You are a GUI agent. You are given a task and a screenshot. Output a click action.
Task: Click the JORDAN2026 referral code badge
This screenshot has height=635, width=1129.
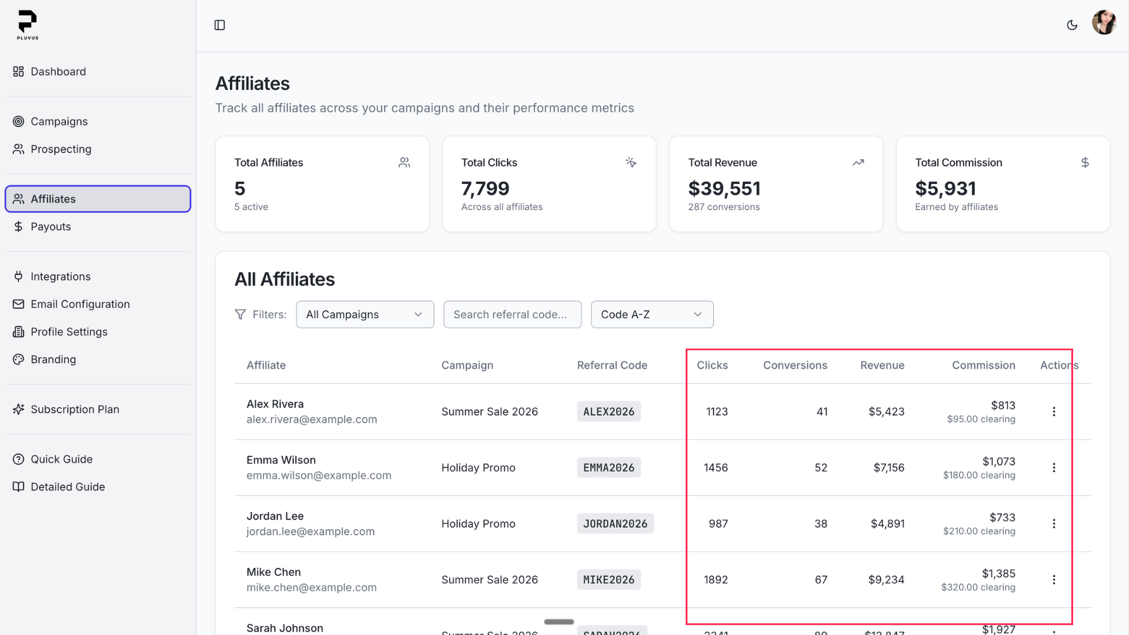[615, 524]
